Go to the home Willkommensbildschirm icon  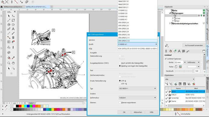coord(2,7)
